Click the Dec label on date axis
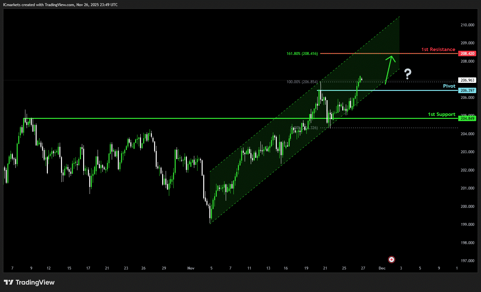 [382, 268]
